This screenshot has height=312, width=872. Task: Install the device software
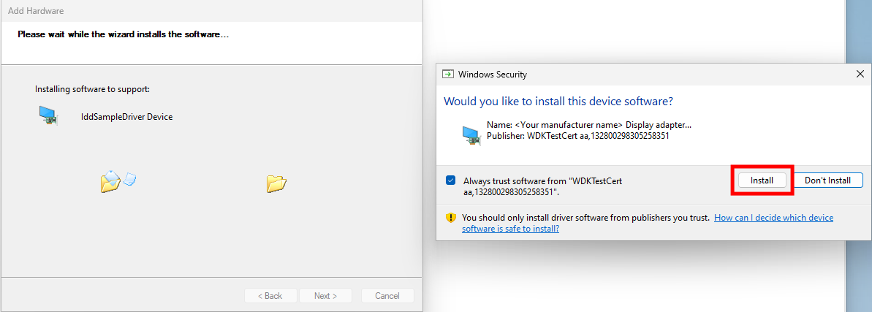pos(762,180)
